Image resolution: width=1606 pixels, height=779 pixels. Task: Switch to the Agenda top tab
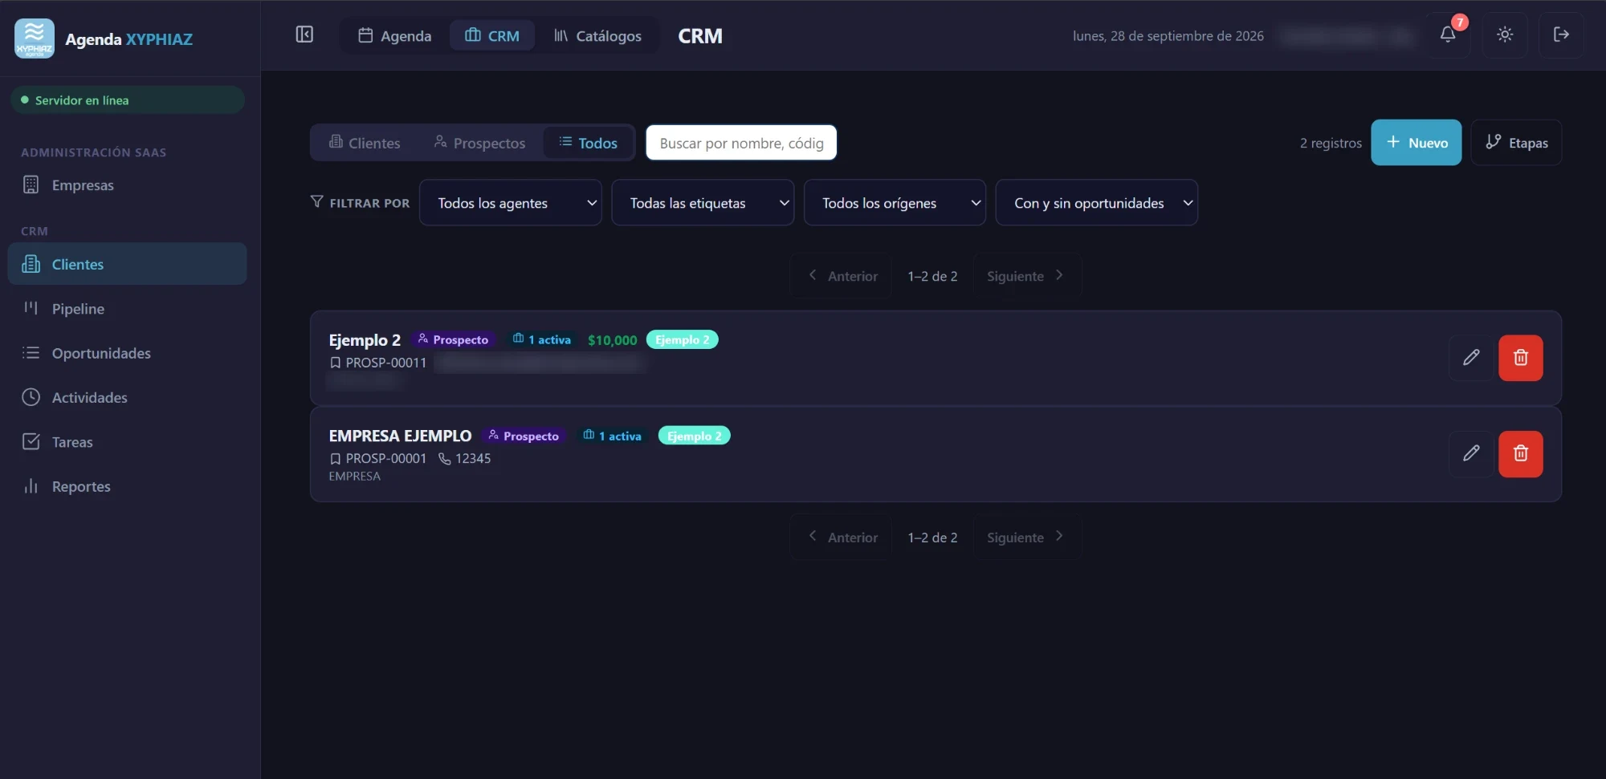tap(394, 36)
